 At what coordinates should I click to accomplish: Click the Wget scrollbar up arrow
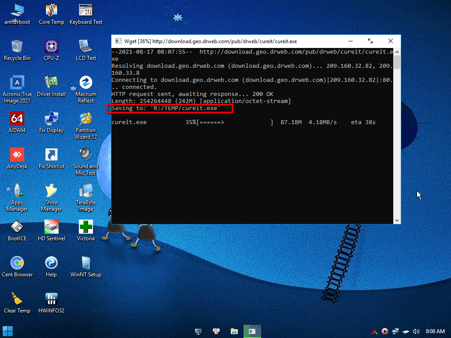click(x=397, y=52)
